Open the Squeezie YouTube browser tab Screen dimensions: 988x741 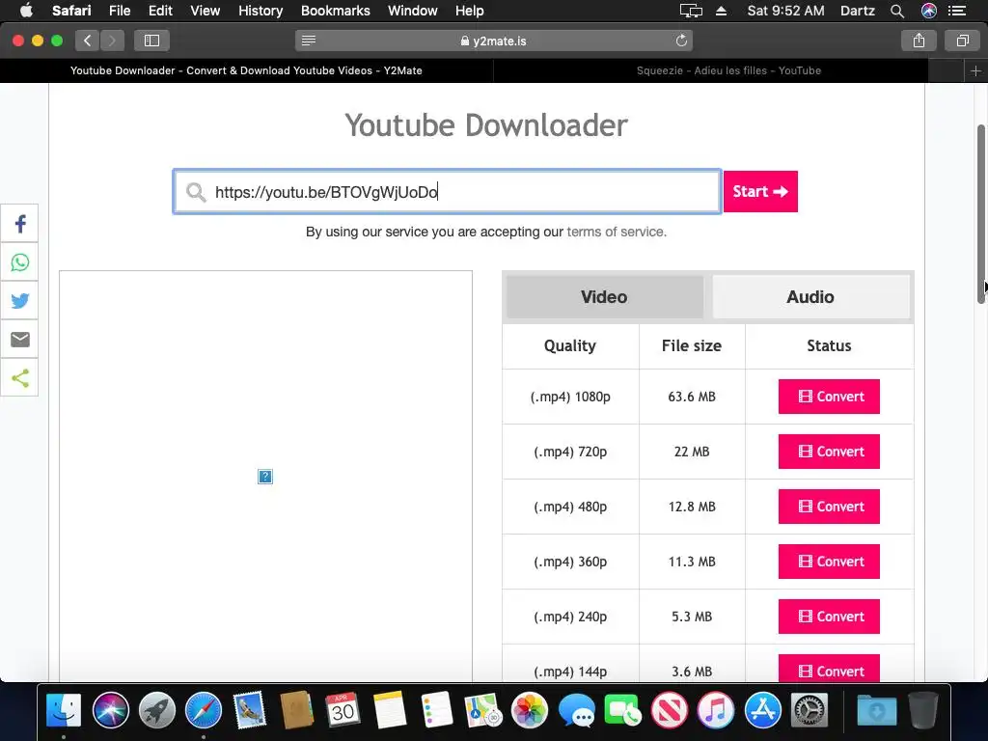click(x=728, y=70)
